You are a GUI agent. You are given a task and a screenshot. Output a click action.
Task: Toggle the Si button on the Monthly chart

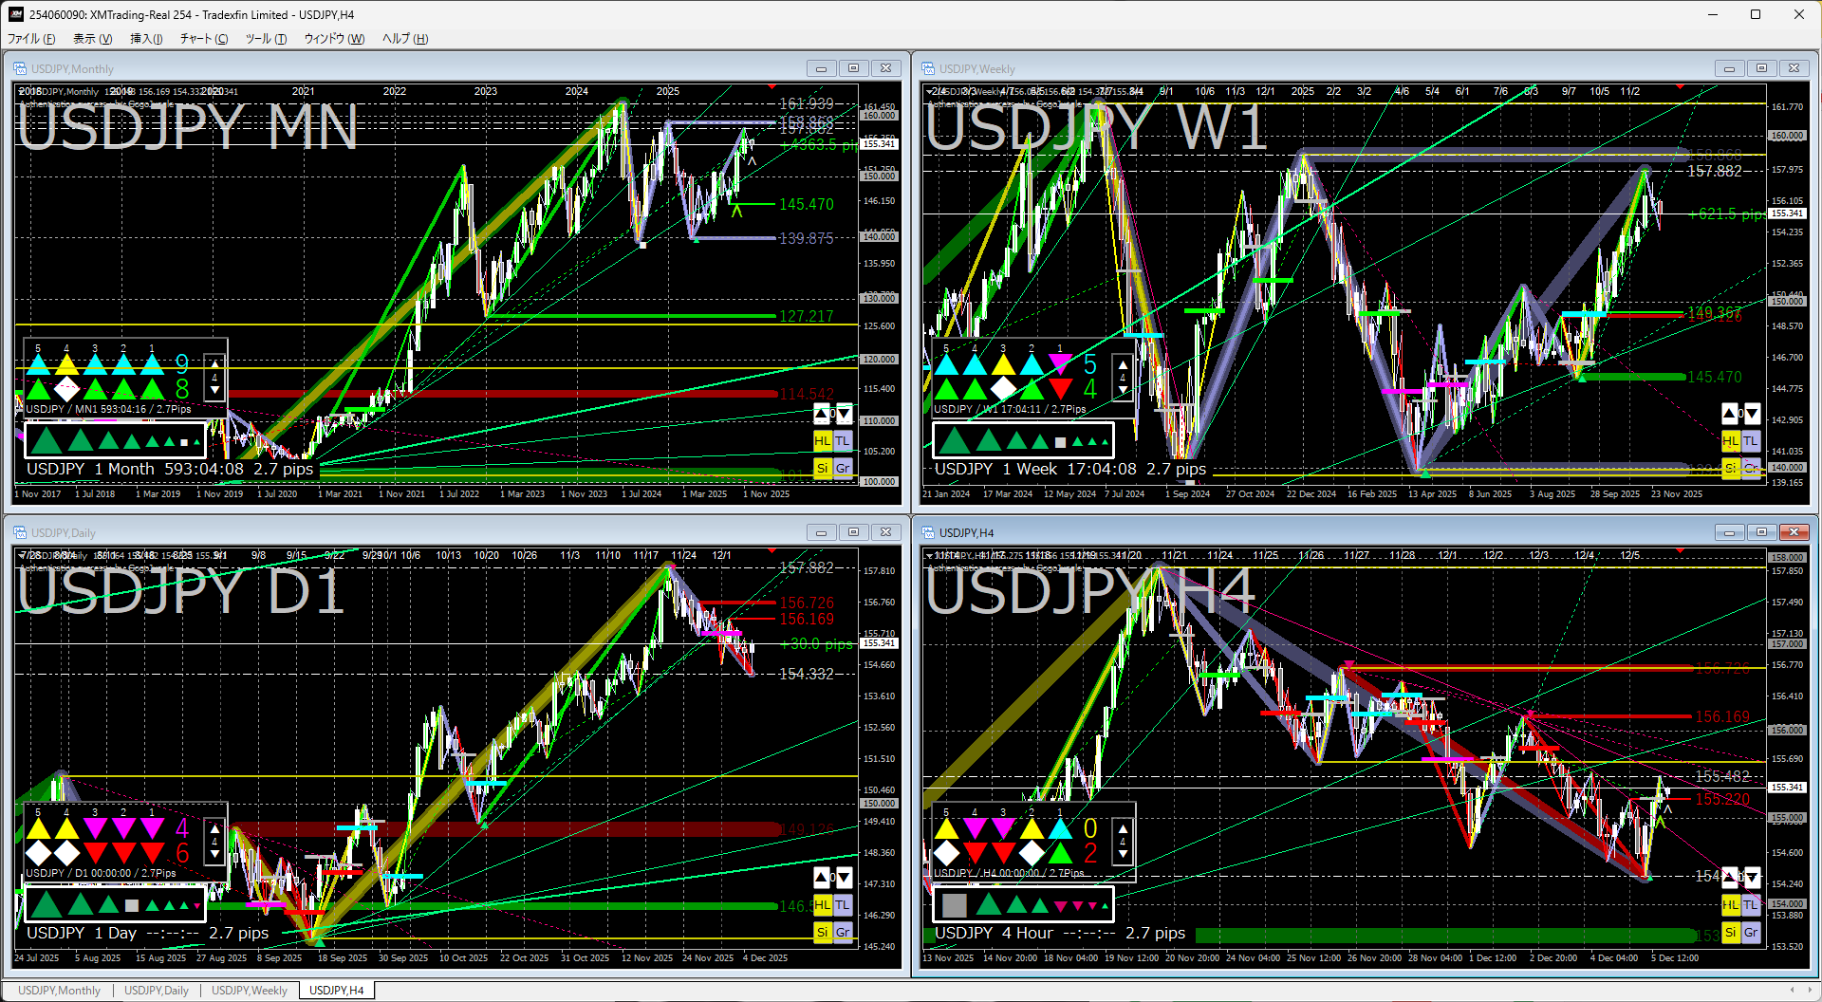point(822,468)
